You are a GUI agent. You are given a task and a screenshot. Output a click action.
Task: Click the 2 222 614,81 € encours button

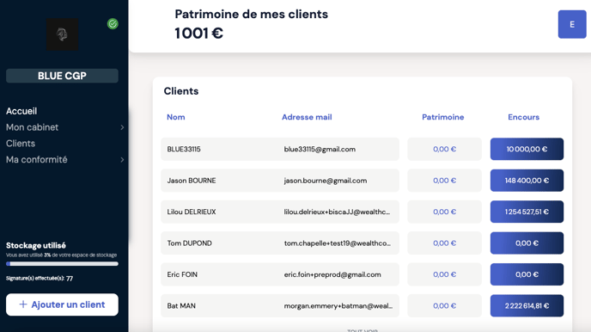pyautogui.click(x=527, y=305)
